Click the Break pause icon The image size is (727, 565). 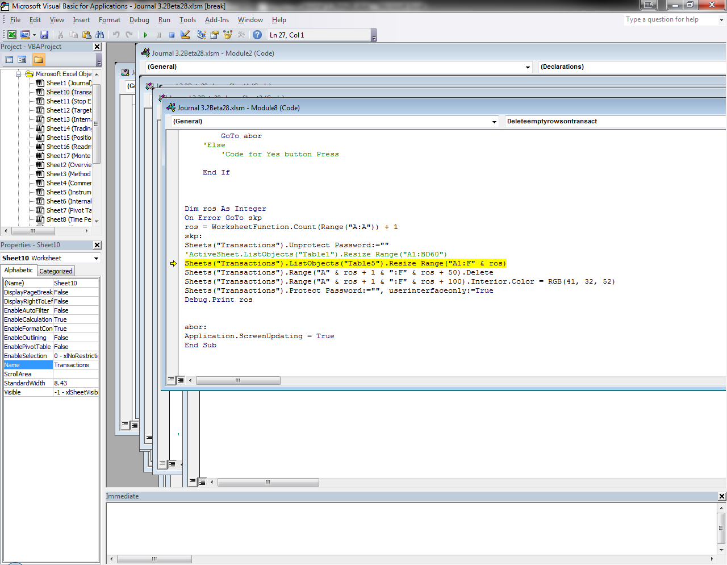tap(158, 35)
